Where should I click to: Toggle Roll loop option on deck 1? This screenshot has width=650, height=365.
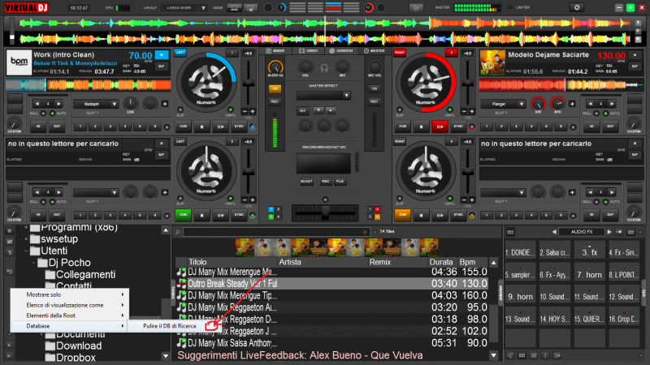pyautogui.click(x=43, y=113)
